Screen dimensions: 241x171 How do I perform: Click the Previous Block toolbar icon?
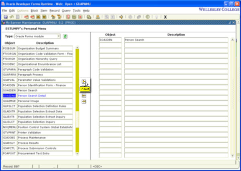tap(53, 17)
